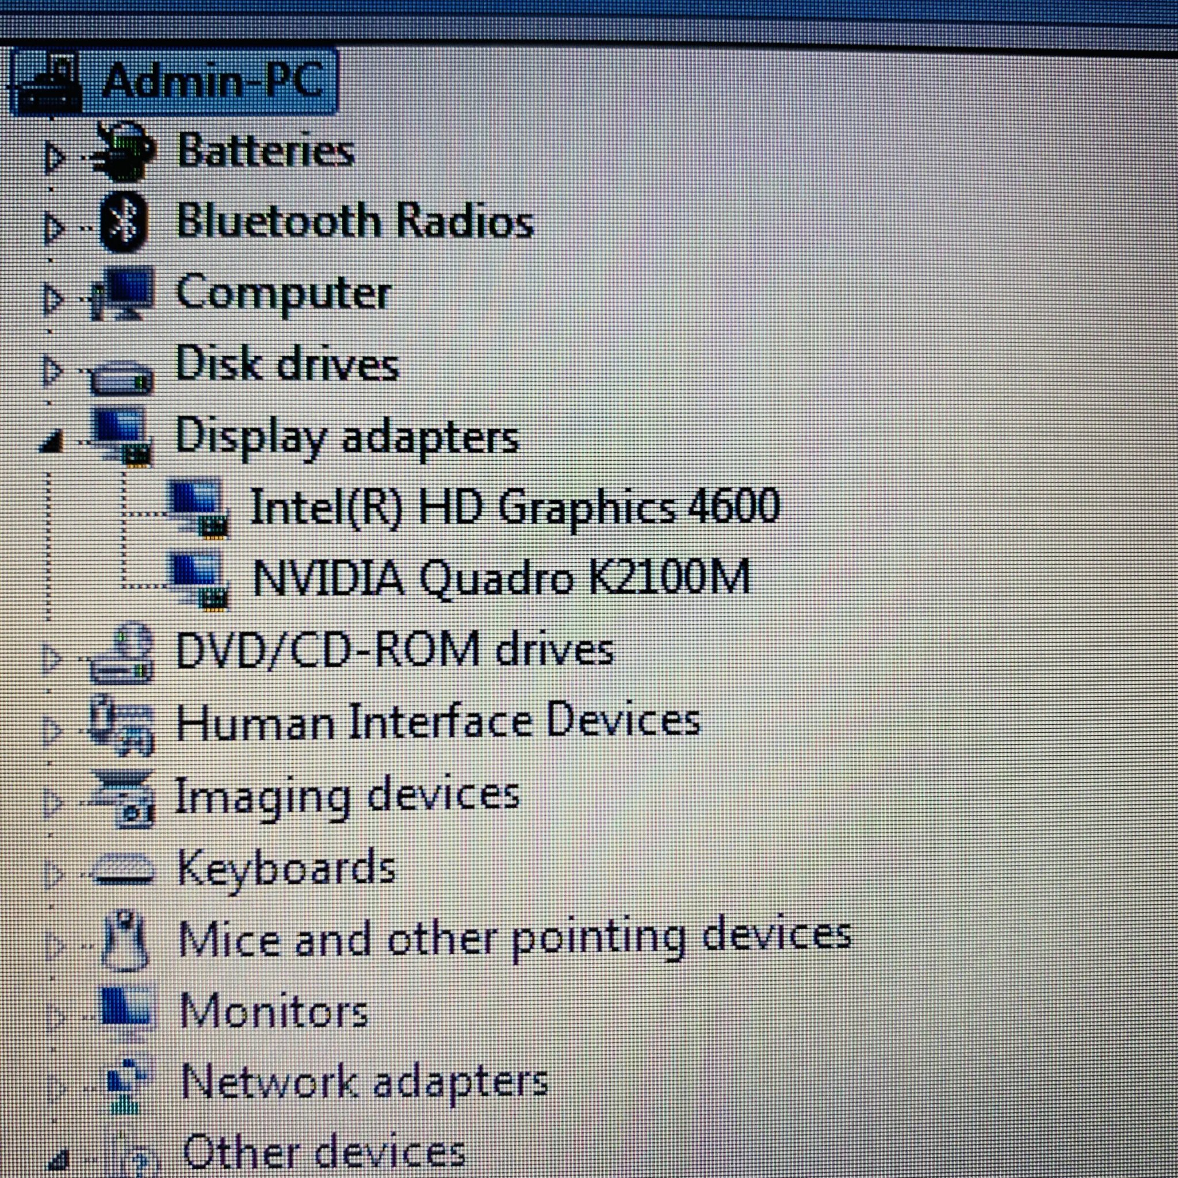Expand the Keyboards node
1178x1178 pixels.
point(54,875)
